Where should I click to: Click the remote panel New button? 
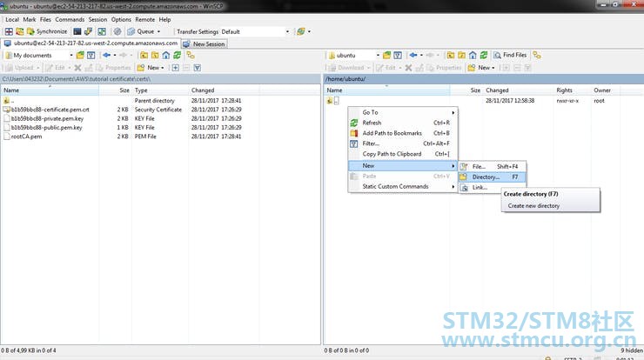481,68
